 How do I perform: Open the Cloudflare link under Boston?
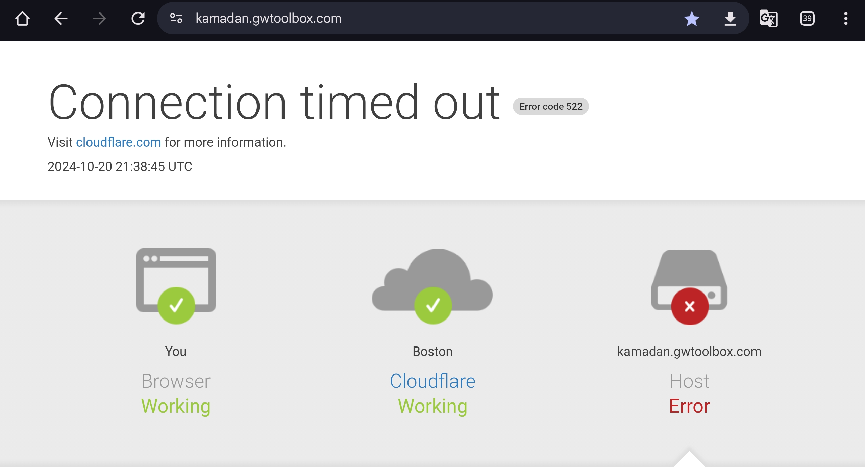click(x=432, y=381)
